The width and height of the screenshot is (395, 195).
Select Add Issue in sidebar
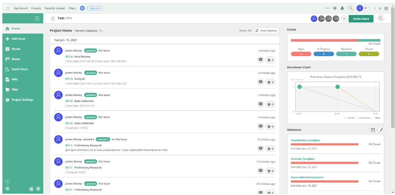(23, 39)
